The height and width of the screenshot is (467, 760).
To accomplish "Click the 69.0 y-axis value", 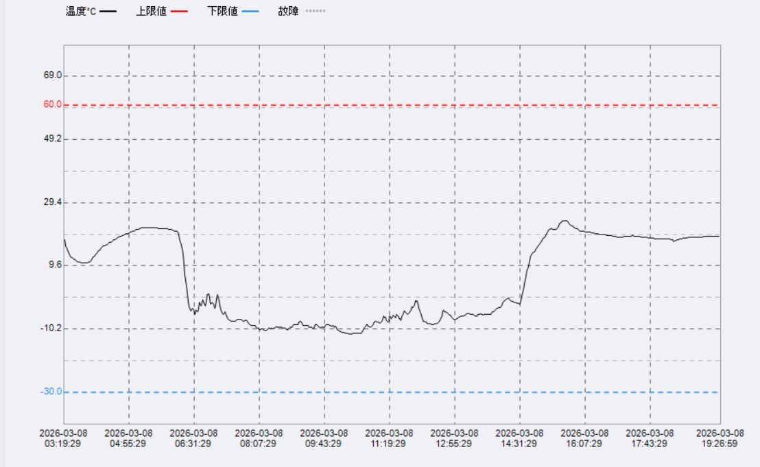I will [x=52, y=75].
